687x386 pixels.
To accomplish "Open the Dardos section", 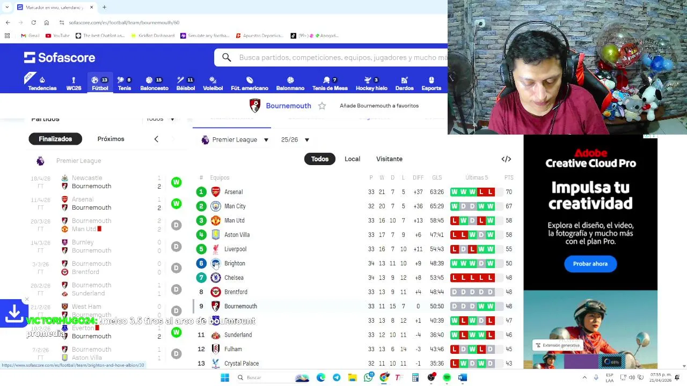I will pos(404,83).
